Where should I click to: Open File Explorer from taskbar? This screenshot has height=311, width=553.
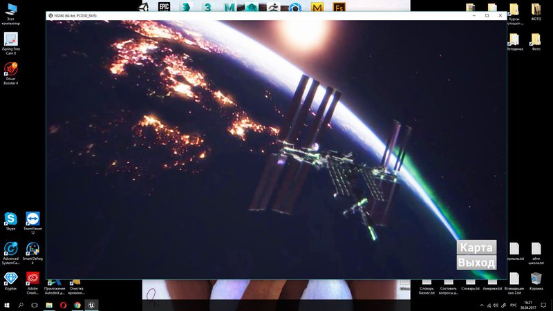click(49, 305)
